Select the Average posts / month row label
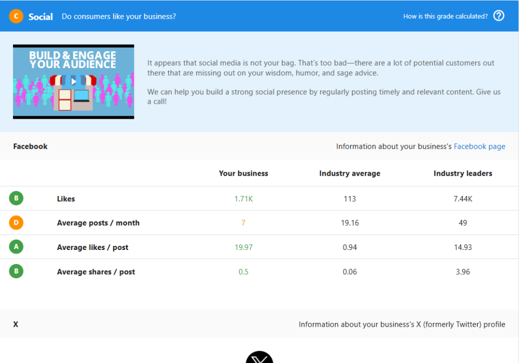This screenshot has height=363, width=519. (x=98, y=223)
